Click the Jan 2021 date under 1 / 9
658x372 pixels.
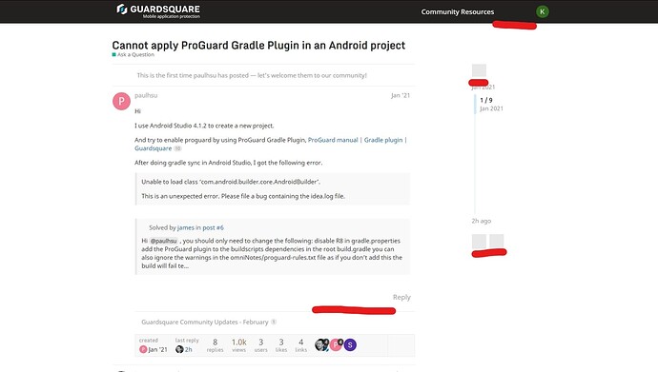(x=491, y=108)
